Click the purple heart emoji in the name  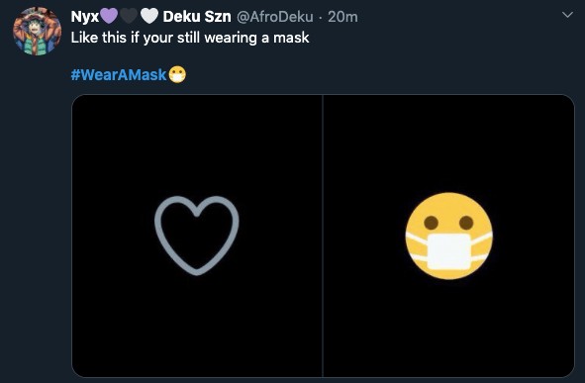click(109, 16)
